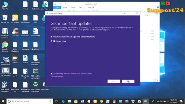Click the Next button in Setup
Image resolution: width=185 pixels, height=104 pixels.
click(x=128, y=81)
